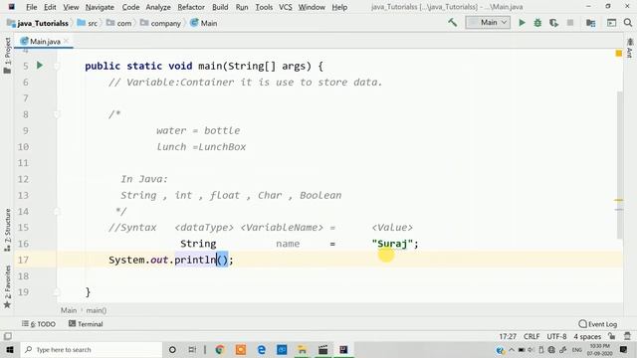Open the VCS menu
Screen dimensions: 637x358
click(x=286, y=7)
